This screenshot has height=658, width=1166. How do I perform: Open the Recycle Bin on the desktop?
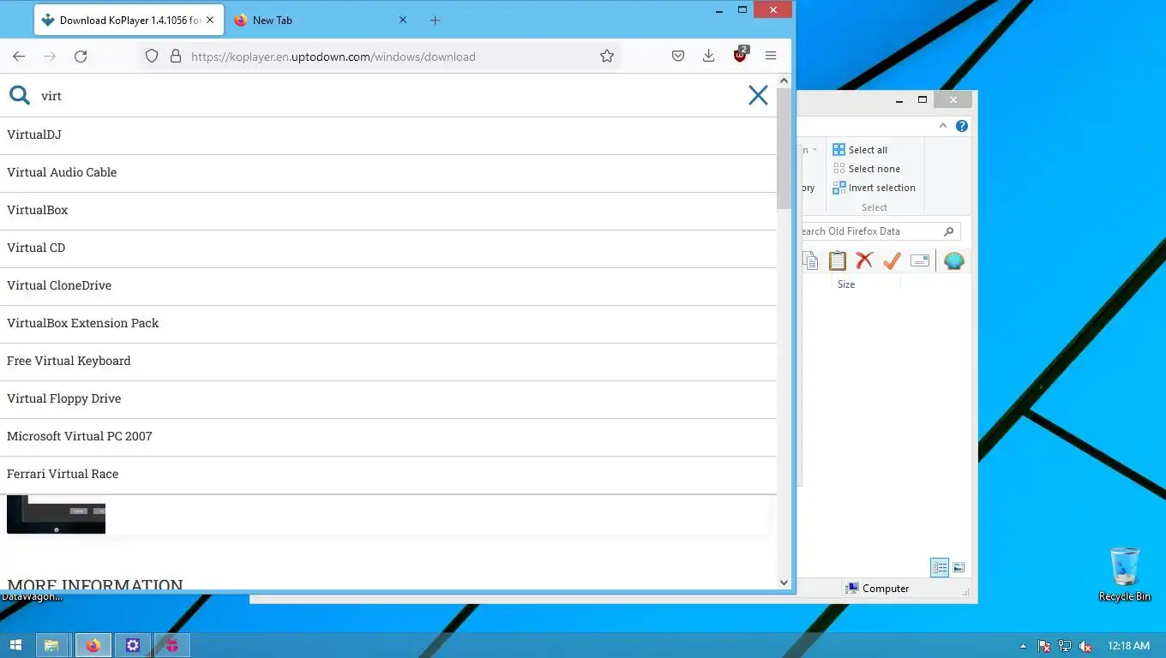(x=1125, y=574)
